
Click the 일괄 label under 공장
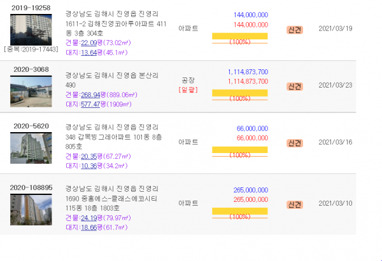(188, 90)
